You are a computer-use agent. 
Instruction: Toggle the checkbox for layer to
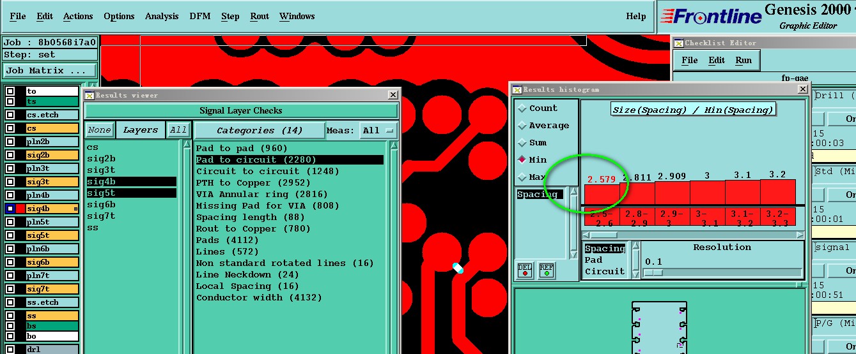click(10, 91)
